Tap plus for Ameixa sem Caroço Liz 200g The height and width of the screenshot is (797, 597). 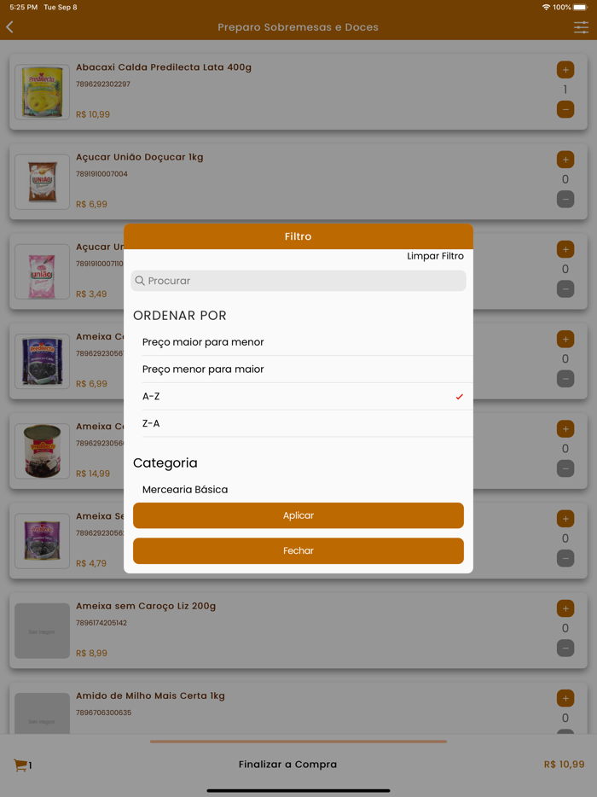point(565,608)
